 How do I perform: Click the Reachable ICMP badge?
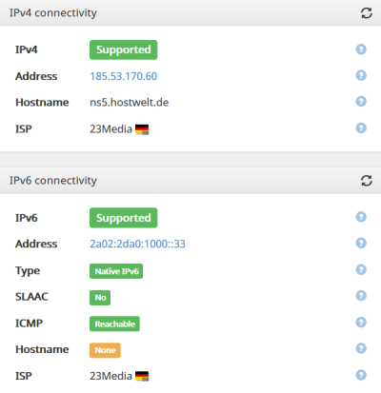tap(114, 324)
